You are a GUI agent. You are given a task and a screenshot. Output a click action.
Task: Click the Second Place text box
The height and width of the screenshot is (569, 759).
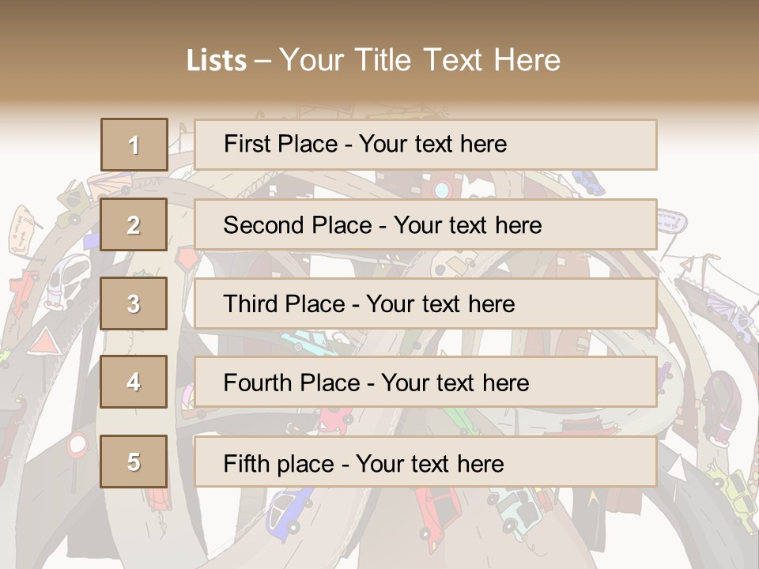point(425,224)
